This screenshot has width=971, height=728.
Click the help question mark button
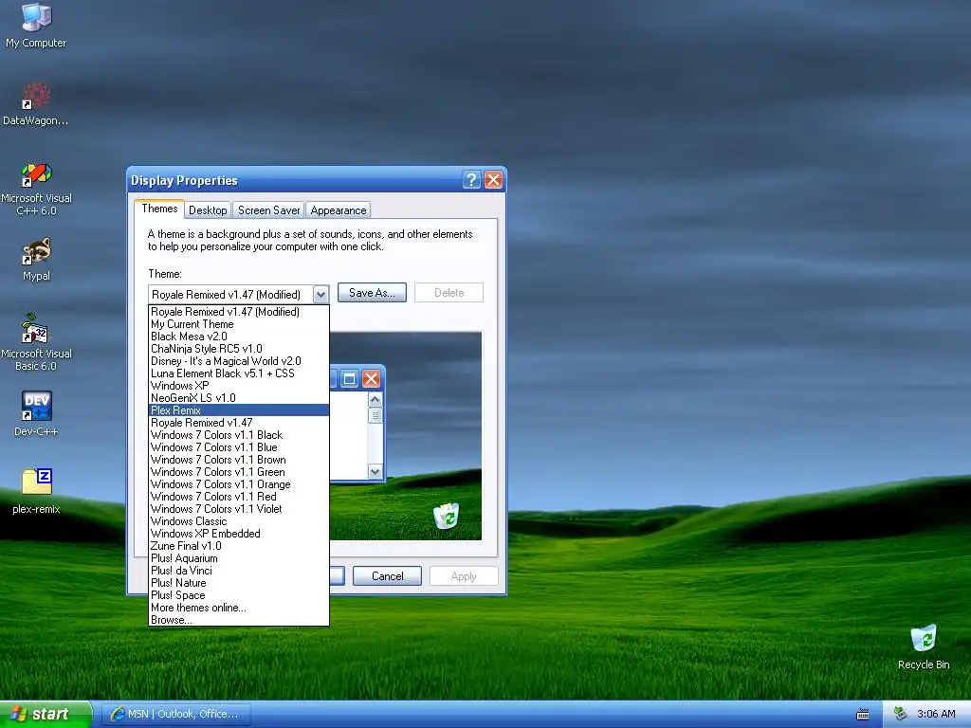tap(471, 179)
